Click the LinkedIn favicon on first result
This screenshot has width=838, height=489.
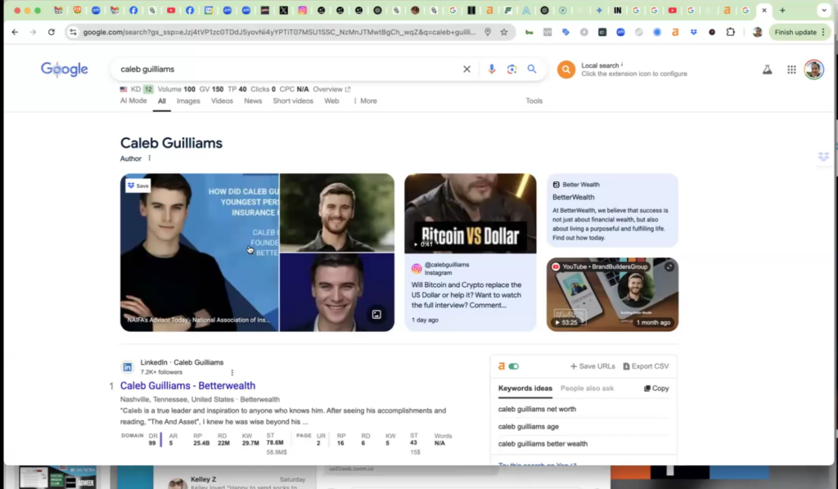tap(127, 366)
